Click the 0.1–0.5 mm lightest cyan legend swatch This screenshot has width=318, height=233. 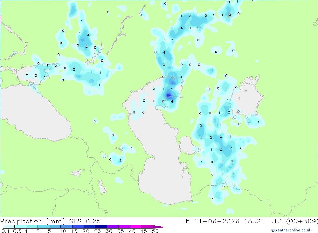[x=9, y=227]
